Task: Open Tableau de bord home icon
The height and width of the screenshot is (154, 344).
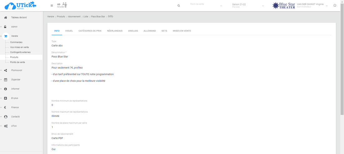Action: pos(6,17)
